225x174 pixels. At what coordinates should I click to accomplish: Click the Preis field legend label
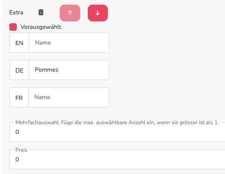(21, 150)
